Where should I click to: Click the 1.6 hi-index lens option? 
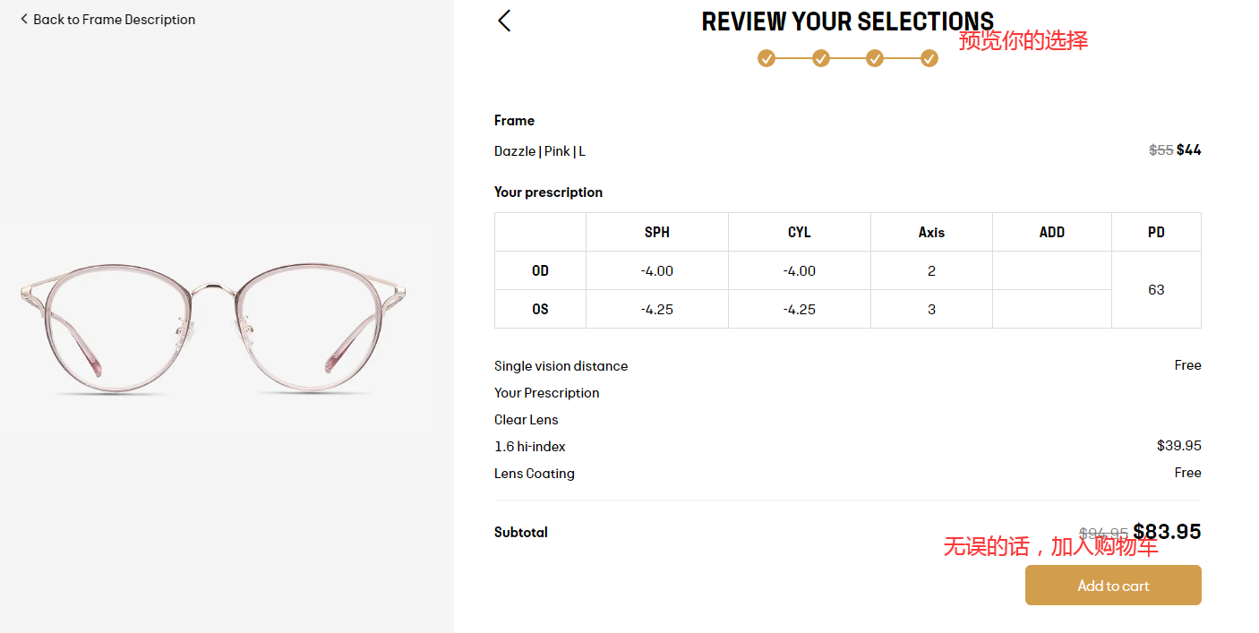(530, 447)
